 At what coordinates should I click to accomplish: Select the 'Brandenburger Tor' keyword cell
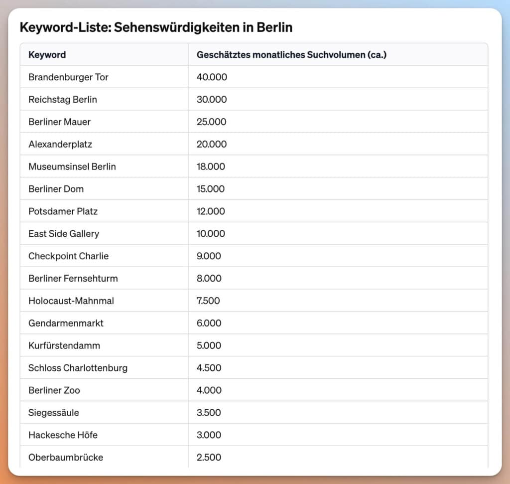point(68,77)
